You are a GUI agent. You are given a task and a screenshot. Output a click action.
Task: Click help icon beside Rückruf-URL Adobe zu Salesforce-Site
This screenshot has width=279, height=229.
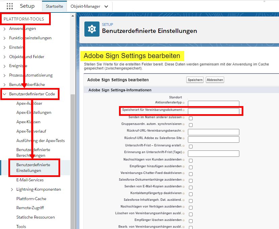184,138
